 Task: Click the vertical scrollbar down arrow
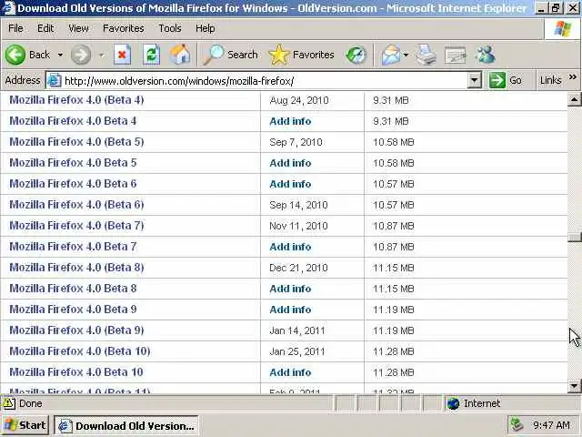(x=574, y=386)
